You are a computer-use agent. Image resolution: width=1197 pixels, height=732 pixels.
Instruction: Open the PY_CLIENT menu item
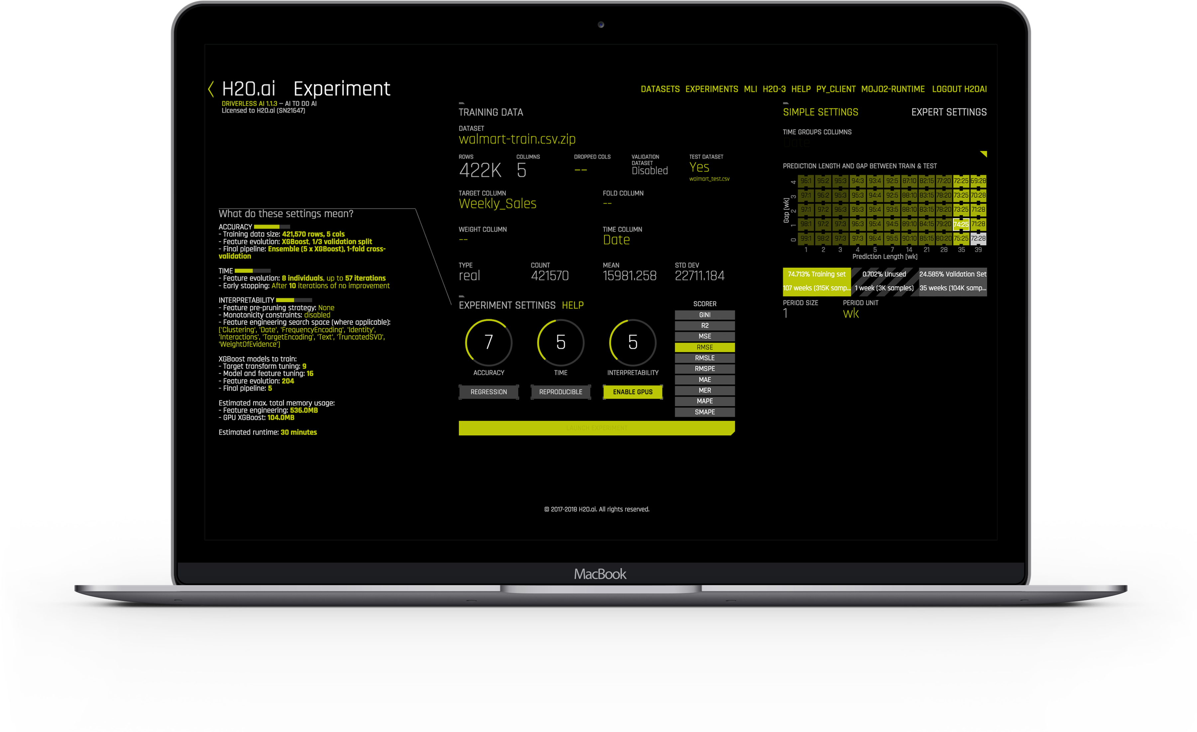pyautogui.click(x=836, y=89)
